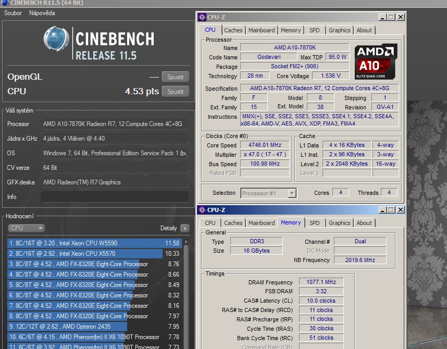Select FX-8320E ranking row scoring 8.49
Viewport: 447px width, 349px height.
click(x=94, y=285)
